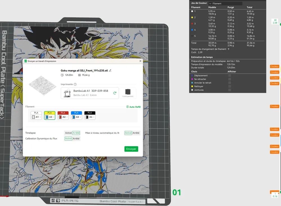
Task: Check the Afficher box for Annuler le retrait
Action: point(230,83)
